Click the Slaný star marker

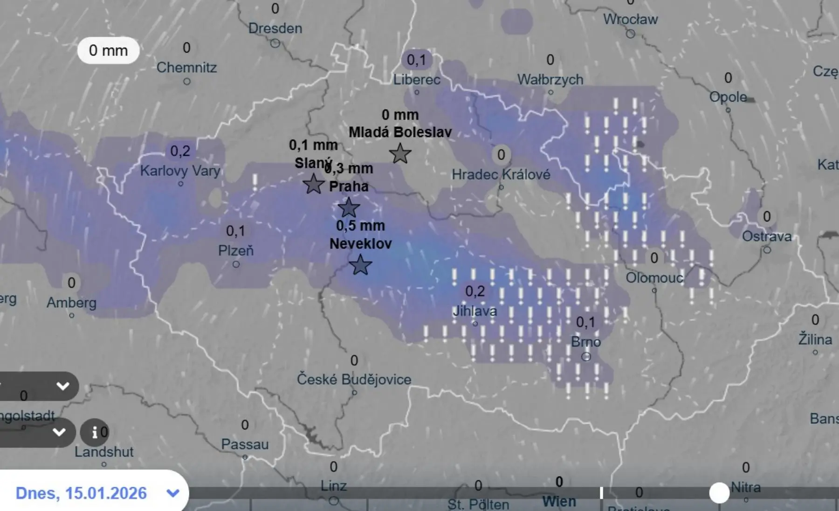click(x=314, y=184)
